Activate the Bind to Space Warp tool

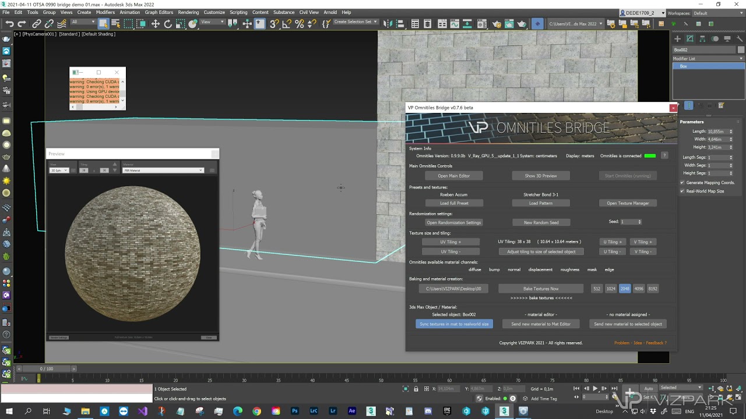point(61,24)
